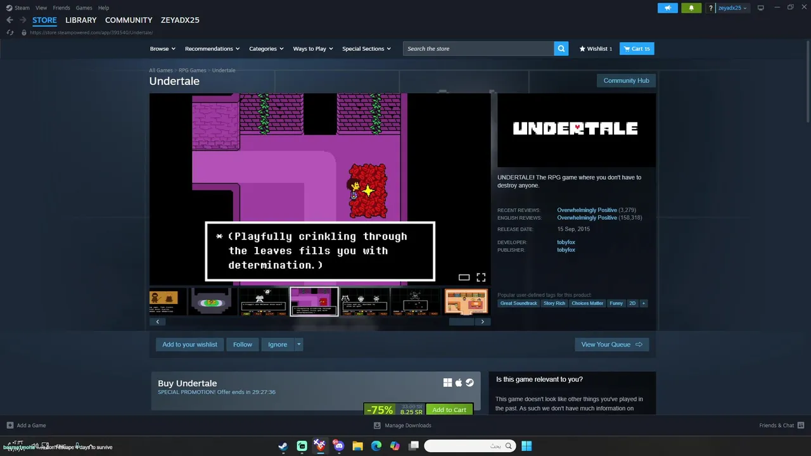Viewport: 811px width, 456px height.
Task: Open the ZEYADX25 profile tab
Action: coord(180,20)
